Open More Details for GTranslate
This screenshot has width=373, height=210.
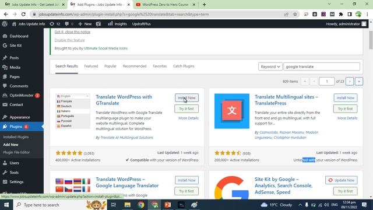point(188,118)
